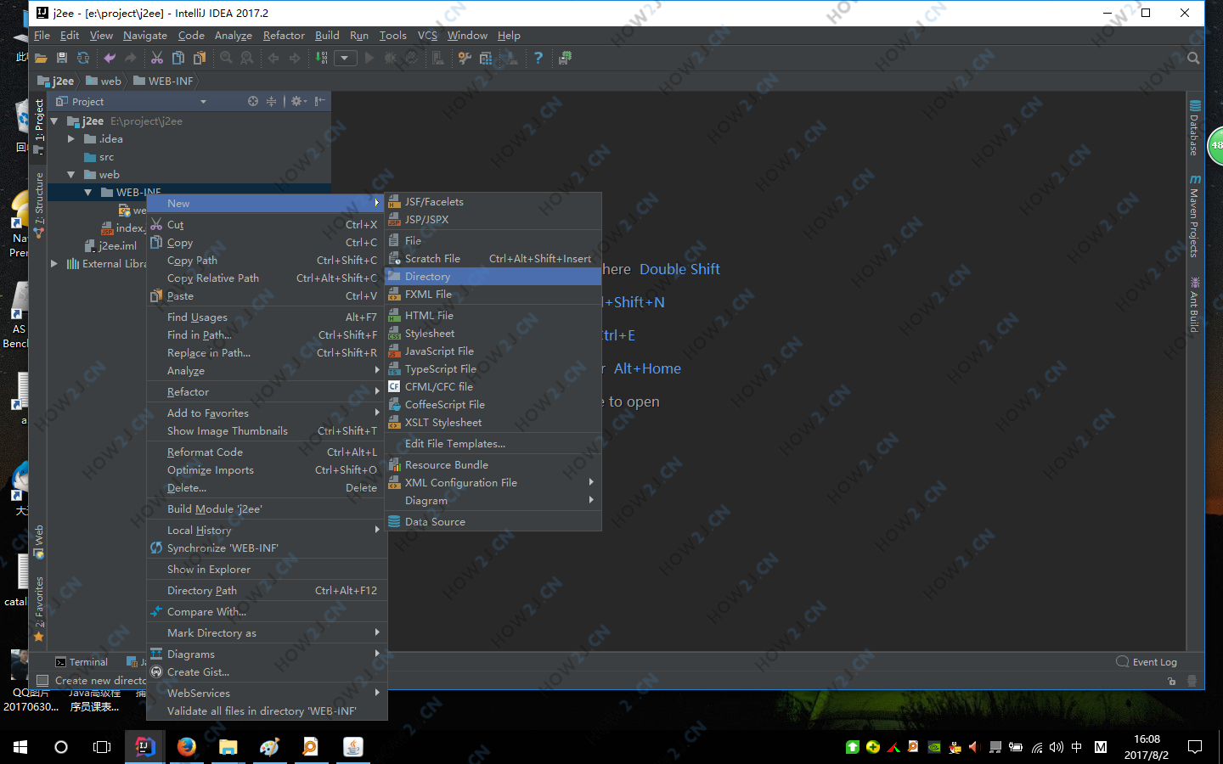
Task: Click the Paste toolbar icon
Action: [200, 59]
